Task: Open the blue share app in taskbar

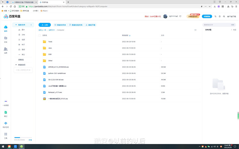Action: tap(15, 147)
